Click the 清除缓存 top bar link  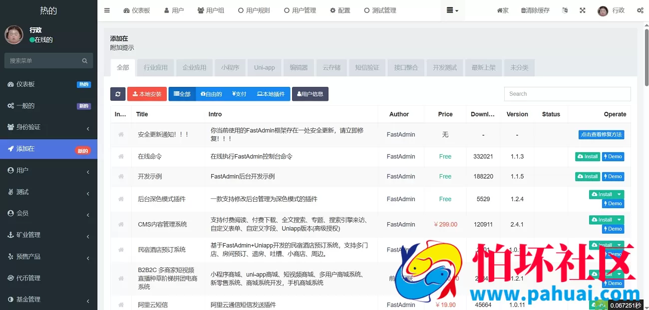(x=535, y=10)
